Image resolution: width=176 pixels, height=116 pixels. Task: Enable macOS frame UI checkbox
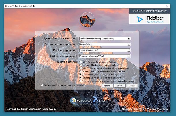80,68
